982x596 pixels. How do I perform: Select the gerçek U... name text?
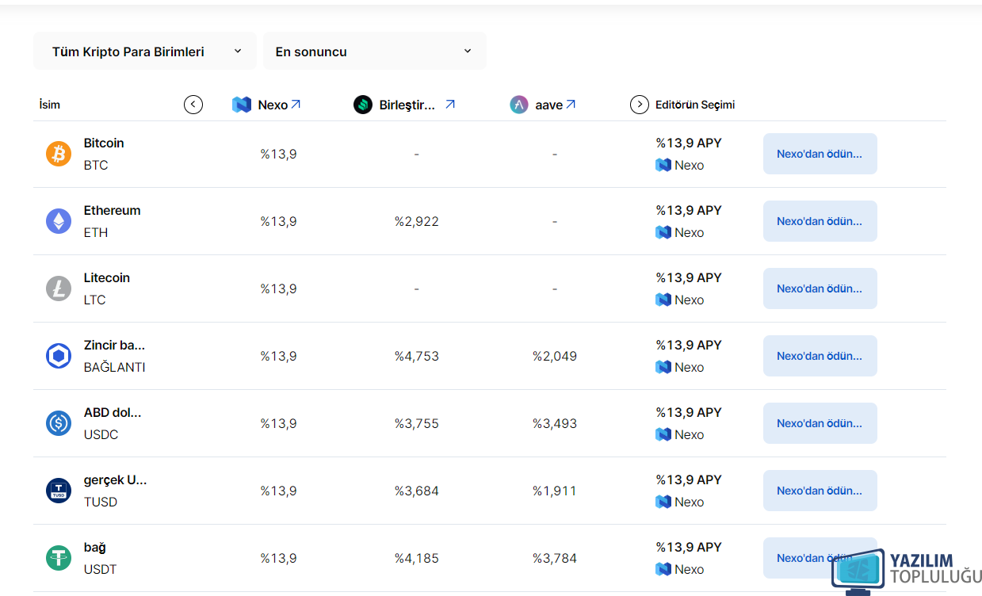point(116,479)
